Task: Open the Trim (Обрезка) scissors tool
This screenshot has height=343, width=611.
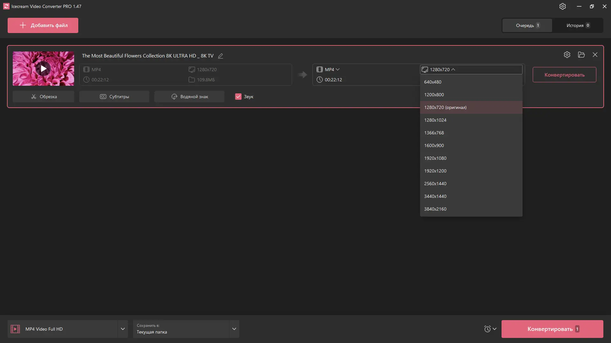Action: [x=43, y=97]
